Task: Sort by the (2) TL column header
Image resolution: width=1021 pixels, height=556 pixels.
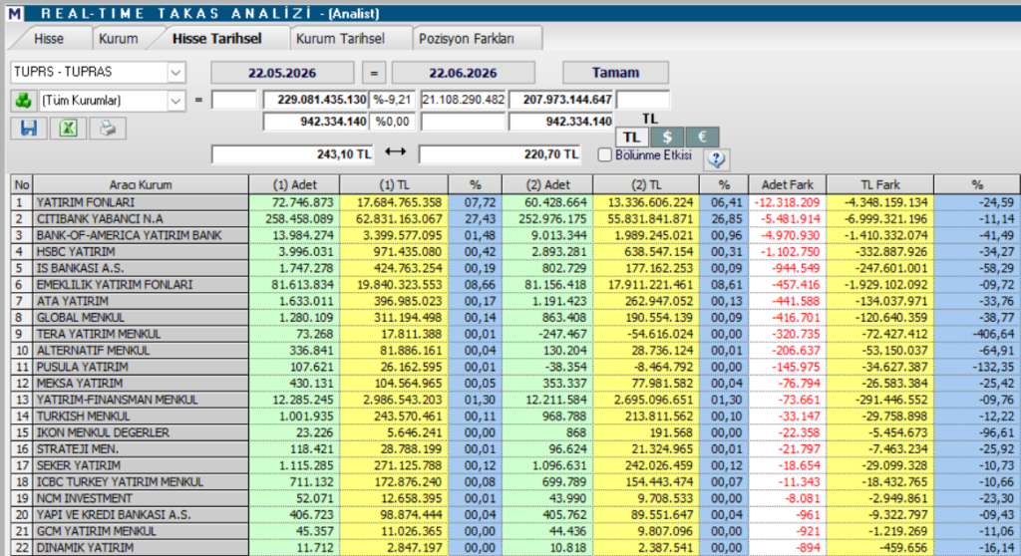Action: tap(646, 185)
